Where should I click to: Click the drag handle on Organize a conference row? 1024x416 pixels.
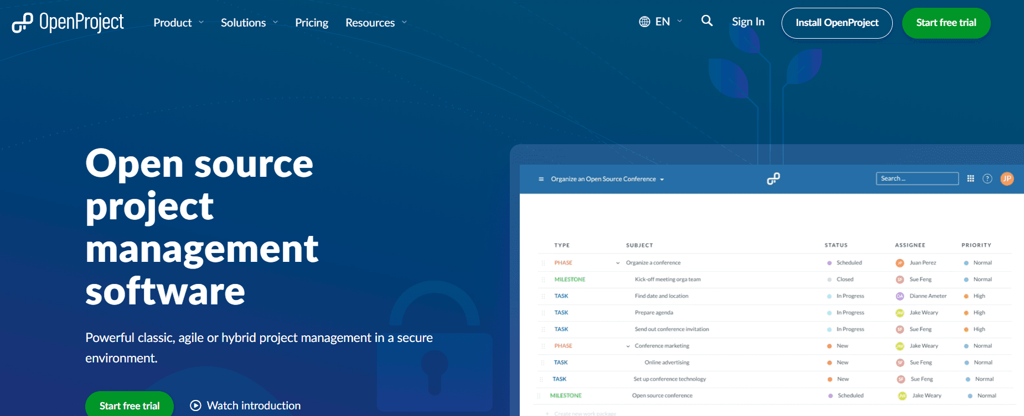[x=543, y=263]
